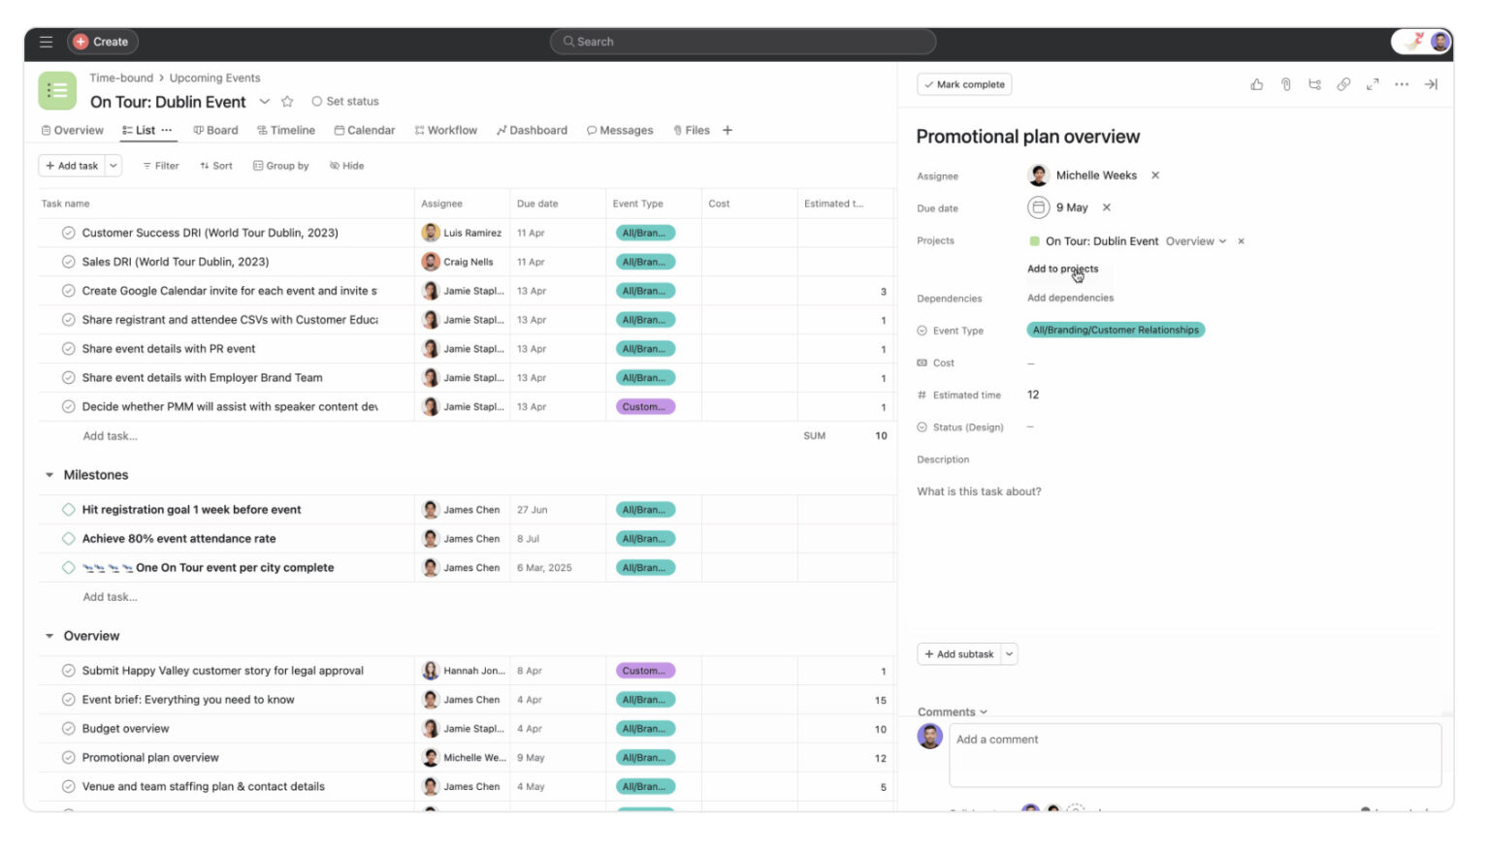1490x851 pixels.
Task: Check off Budget overview task
Action: (68, 728)
